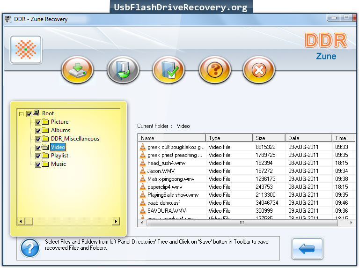The width and height of the screenshot is (359, 268).
Task: Uncheck the Root checkbox
Action: 29,114
